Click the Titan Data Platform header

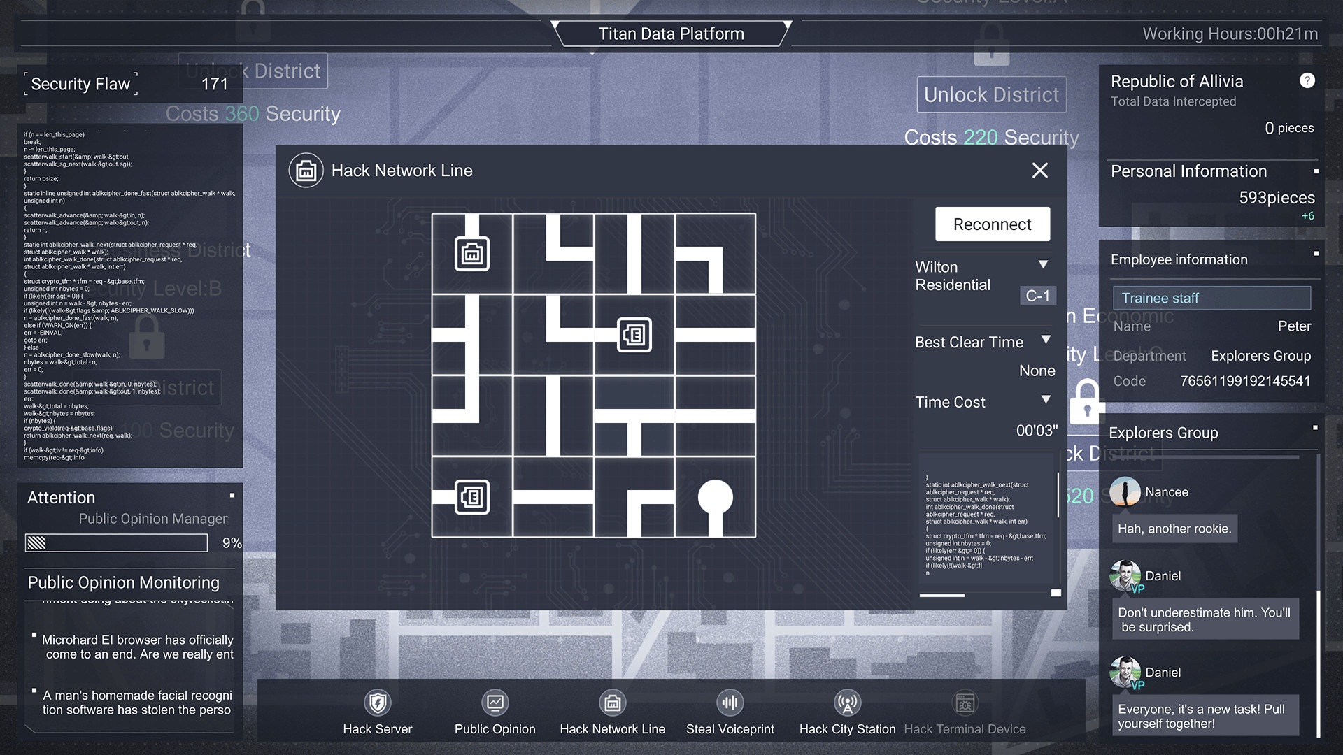[x=671, y=34]
